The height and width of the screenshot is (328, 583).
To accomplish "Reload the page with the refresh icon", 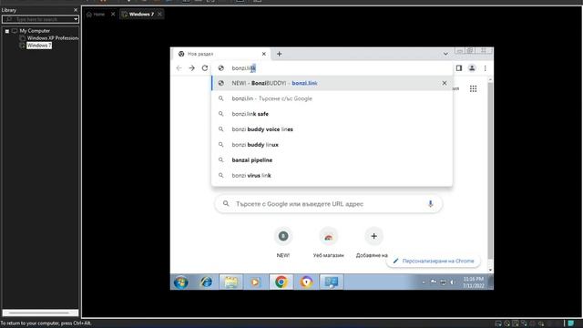I will pos(205,68).
